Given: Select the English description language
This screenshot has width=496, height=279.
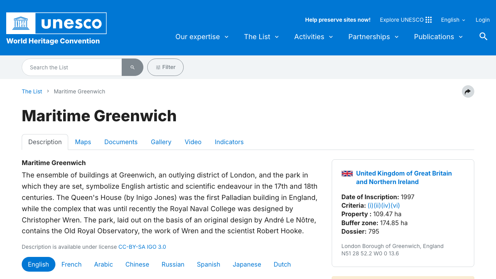Looking at the screenshot, I should 38,264.
